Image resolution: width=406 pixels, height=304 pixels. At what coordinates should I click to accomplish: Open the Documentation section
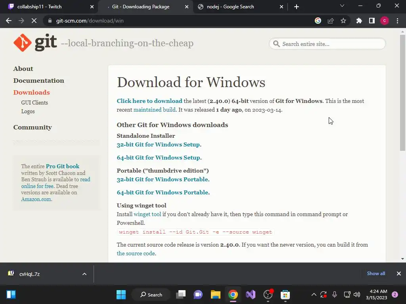pos(38,81)
